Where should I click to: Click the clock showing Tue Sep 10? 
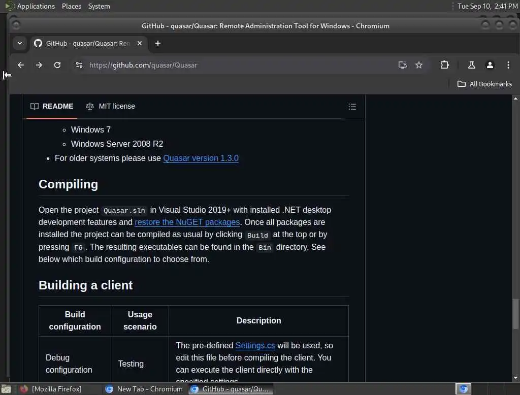point(487,6)
